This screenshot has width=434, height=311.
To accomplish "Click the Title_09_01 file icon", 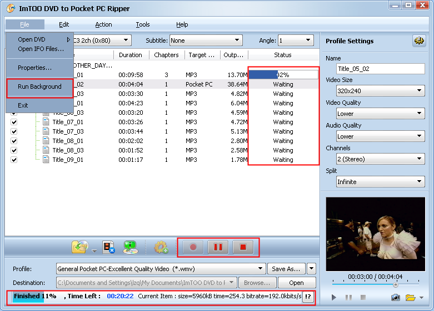I will click(x=46, y=159).
